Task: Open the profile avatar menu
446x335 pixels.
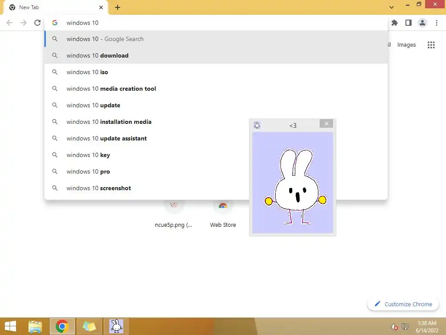Action: [422, 23]
